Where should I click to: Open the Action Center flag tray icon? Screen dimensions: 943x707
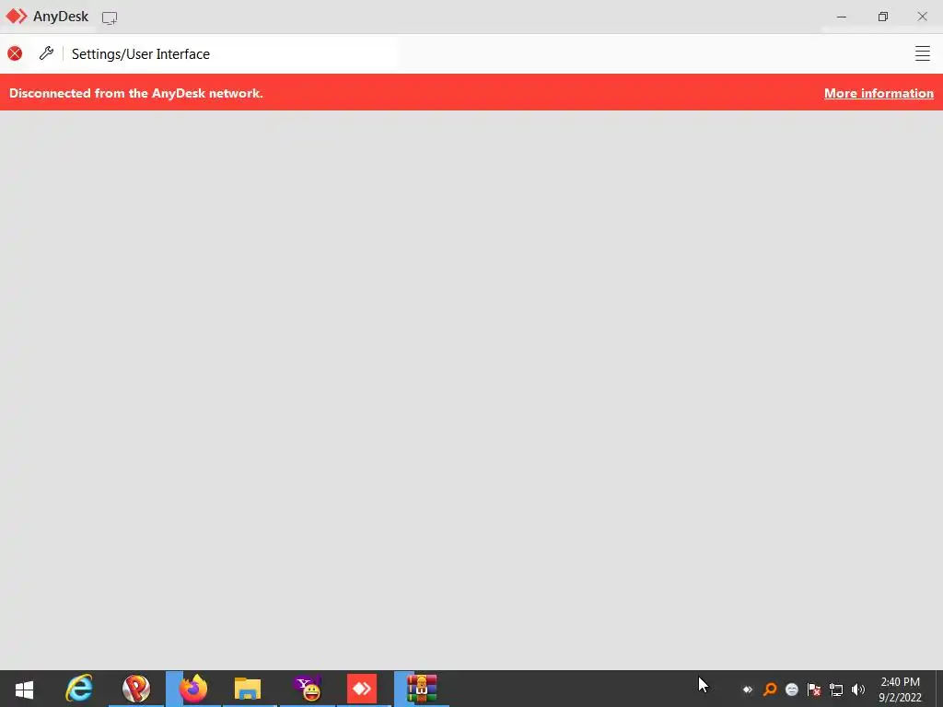coord(814,690)
